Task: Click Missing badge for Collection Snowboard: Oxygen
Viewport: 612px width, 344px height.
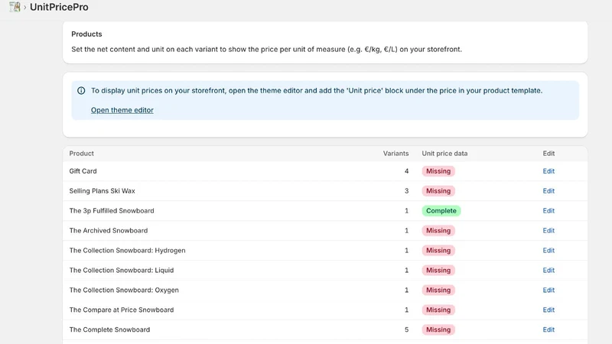Action: point(438,290)
